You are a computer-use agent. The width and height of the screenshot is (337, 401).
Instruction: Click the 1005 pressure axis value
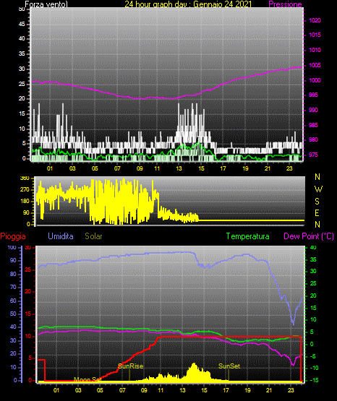(x=315, y=65)
